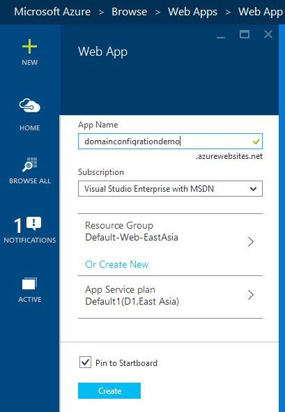
Task: Click the Default-Web-EastAsia text
Action: coord(132,237)
